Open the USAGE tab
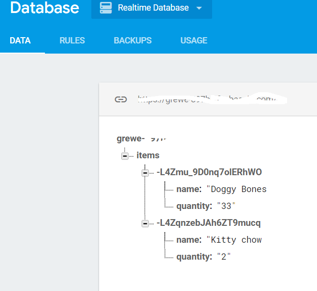Image resolution: width=317 pixels, height=291 pixels. (x=194, y=41)
